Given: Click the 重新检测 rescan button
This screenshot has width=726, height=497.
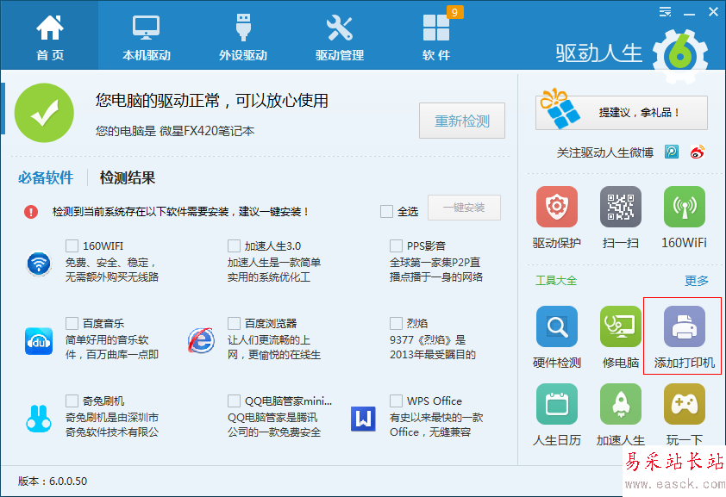Looking at the screenshot, I should click(x=461, y=121).
